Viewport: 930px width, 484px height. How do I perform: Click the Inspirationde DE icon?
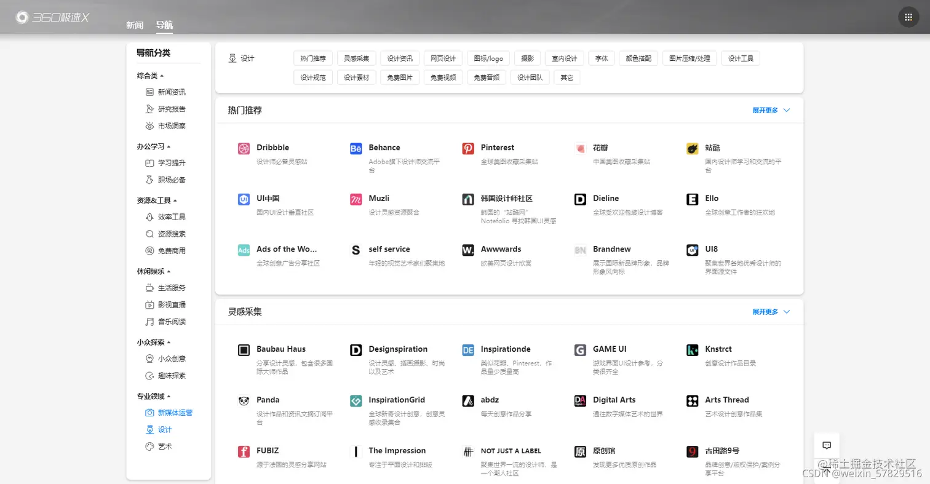(x=468, y=350)
